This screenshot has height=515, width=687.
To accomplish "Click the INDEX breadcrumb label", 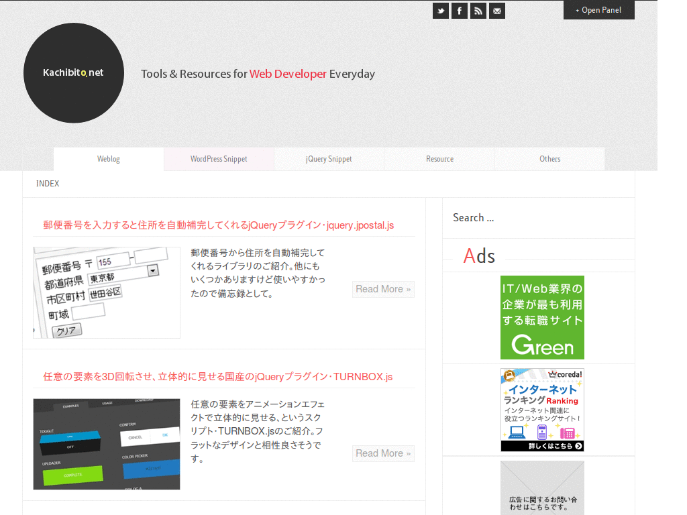I will (x=48, y=184).
